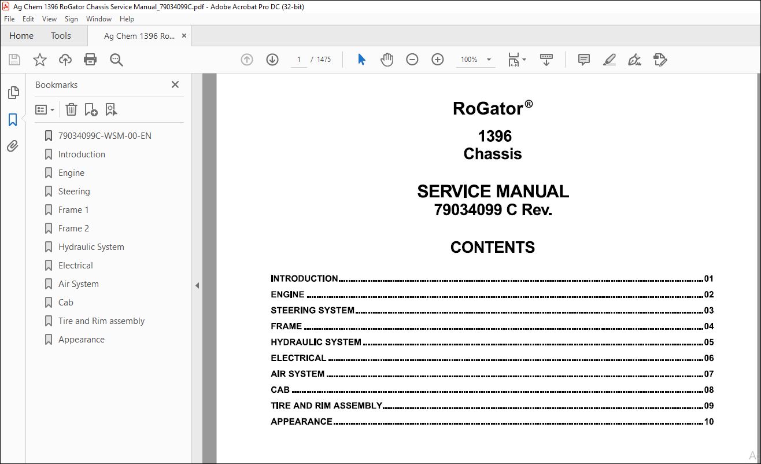Image resolution: width=761 pixels, height=464 pixels.
Task: Jump to Hydraulic System bookmark
Action: tap(91, 247)
